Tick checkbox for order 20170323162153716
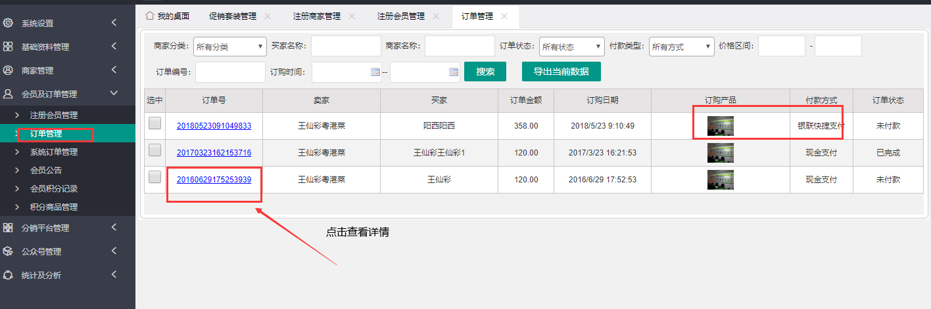The height and width of the screenshot is (309, 931). click(x=155, y=150)
